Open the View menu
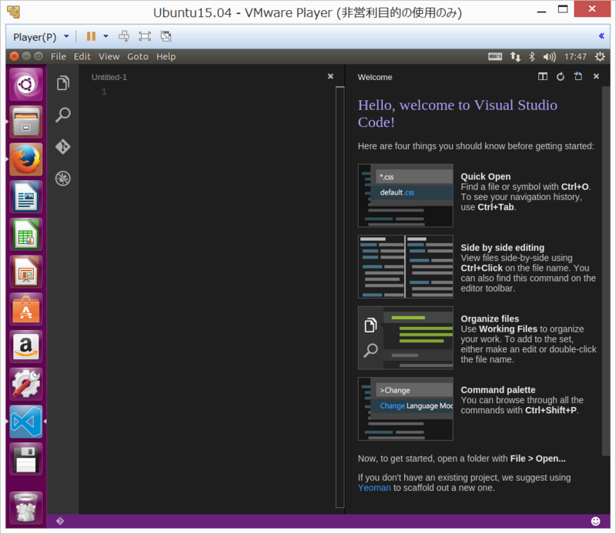Screen dimensions: 616x534 tap(109, 56)
